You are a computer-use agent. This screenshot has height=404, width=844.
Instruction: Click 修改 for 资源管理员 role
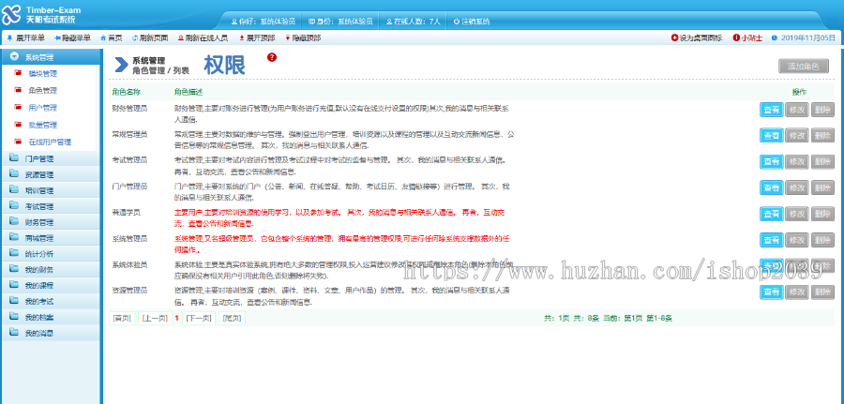click(796, 292)
